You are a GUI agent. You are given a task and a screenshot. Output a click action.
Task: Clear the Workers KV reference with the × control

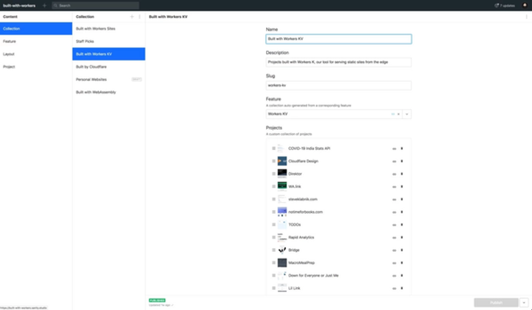tap(399, 114)
